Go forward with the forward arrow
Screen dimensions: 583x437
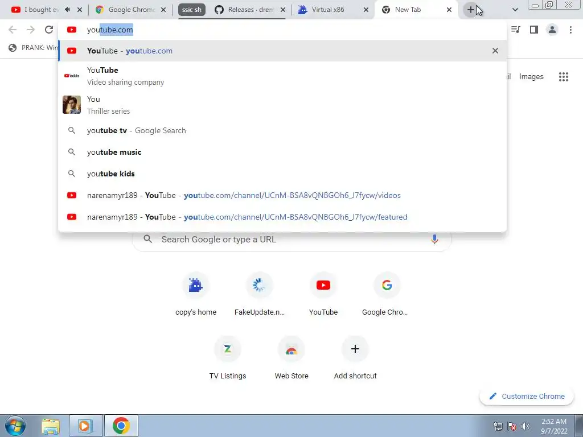pos(31,30)
